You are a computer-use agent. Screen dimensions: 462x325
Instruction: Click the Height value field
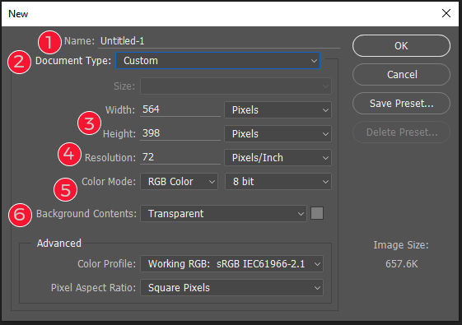180,133
